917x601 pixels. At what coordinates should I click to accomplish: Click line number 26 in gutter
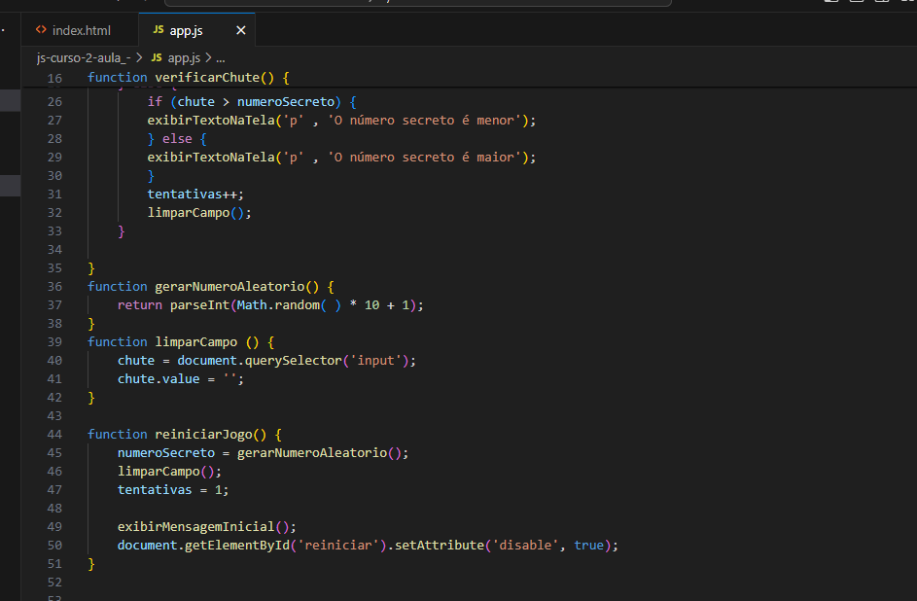coord(54,102)
